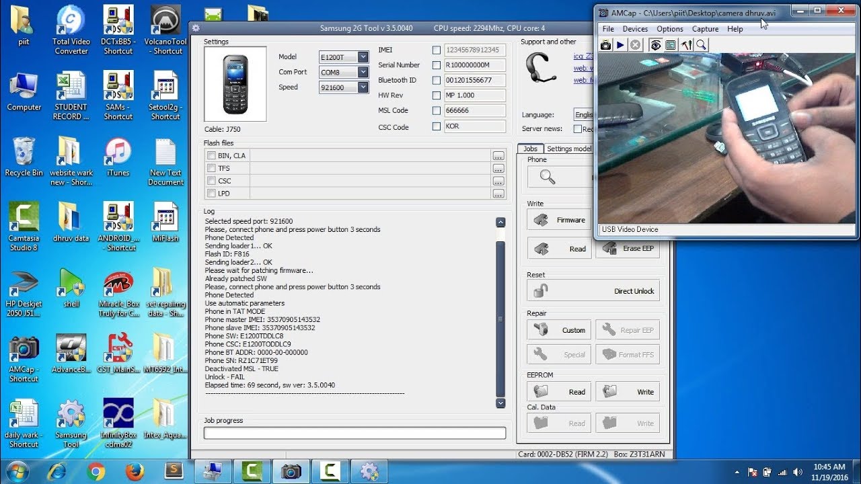
Task: Click the EEPROM Write button
Action: (x=628, y=392)
